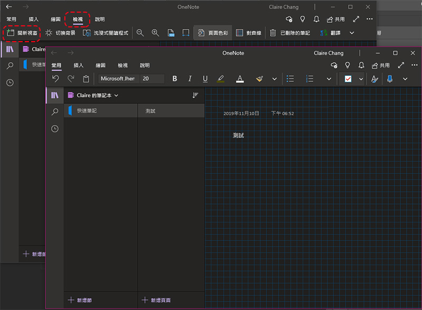
Task: Click New Window button in back window
Action: pos(22,33)
